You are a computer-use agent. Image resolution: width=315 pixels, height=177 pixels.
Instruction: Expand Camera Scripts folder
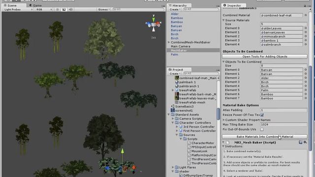pos(173,118)
